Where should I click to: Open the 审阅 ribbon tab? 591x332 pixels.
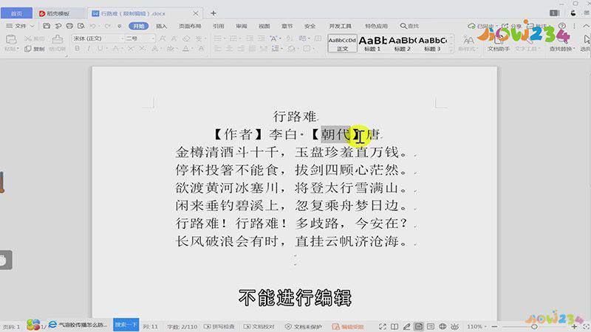click(x=242, y=26)
